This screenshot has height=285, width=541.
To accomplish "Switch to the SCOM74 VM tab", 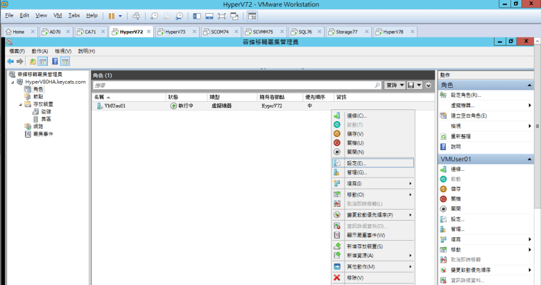I will [219, 32].
